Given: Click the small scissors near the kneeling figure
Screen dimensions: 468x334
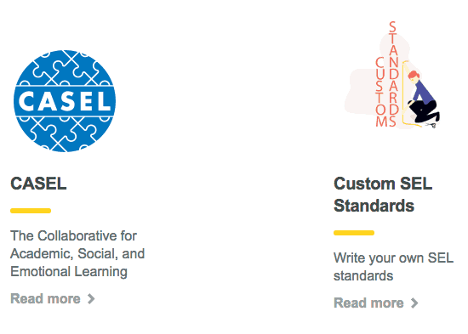Looking at the screenshot, I should click(x=431, y=125).
